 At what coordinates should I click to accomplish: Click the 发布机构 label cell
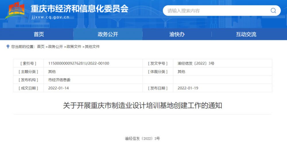pyautogui.click(x=28, y=80)
